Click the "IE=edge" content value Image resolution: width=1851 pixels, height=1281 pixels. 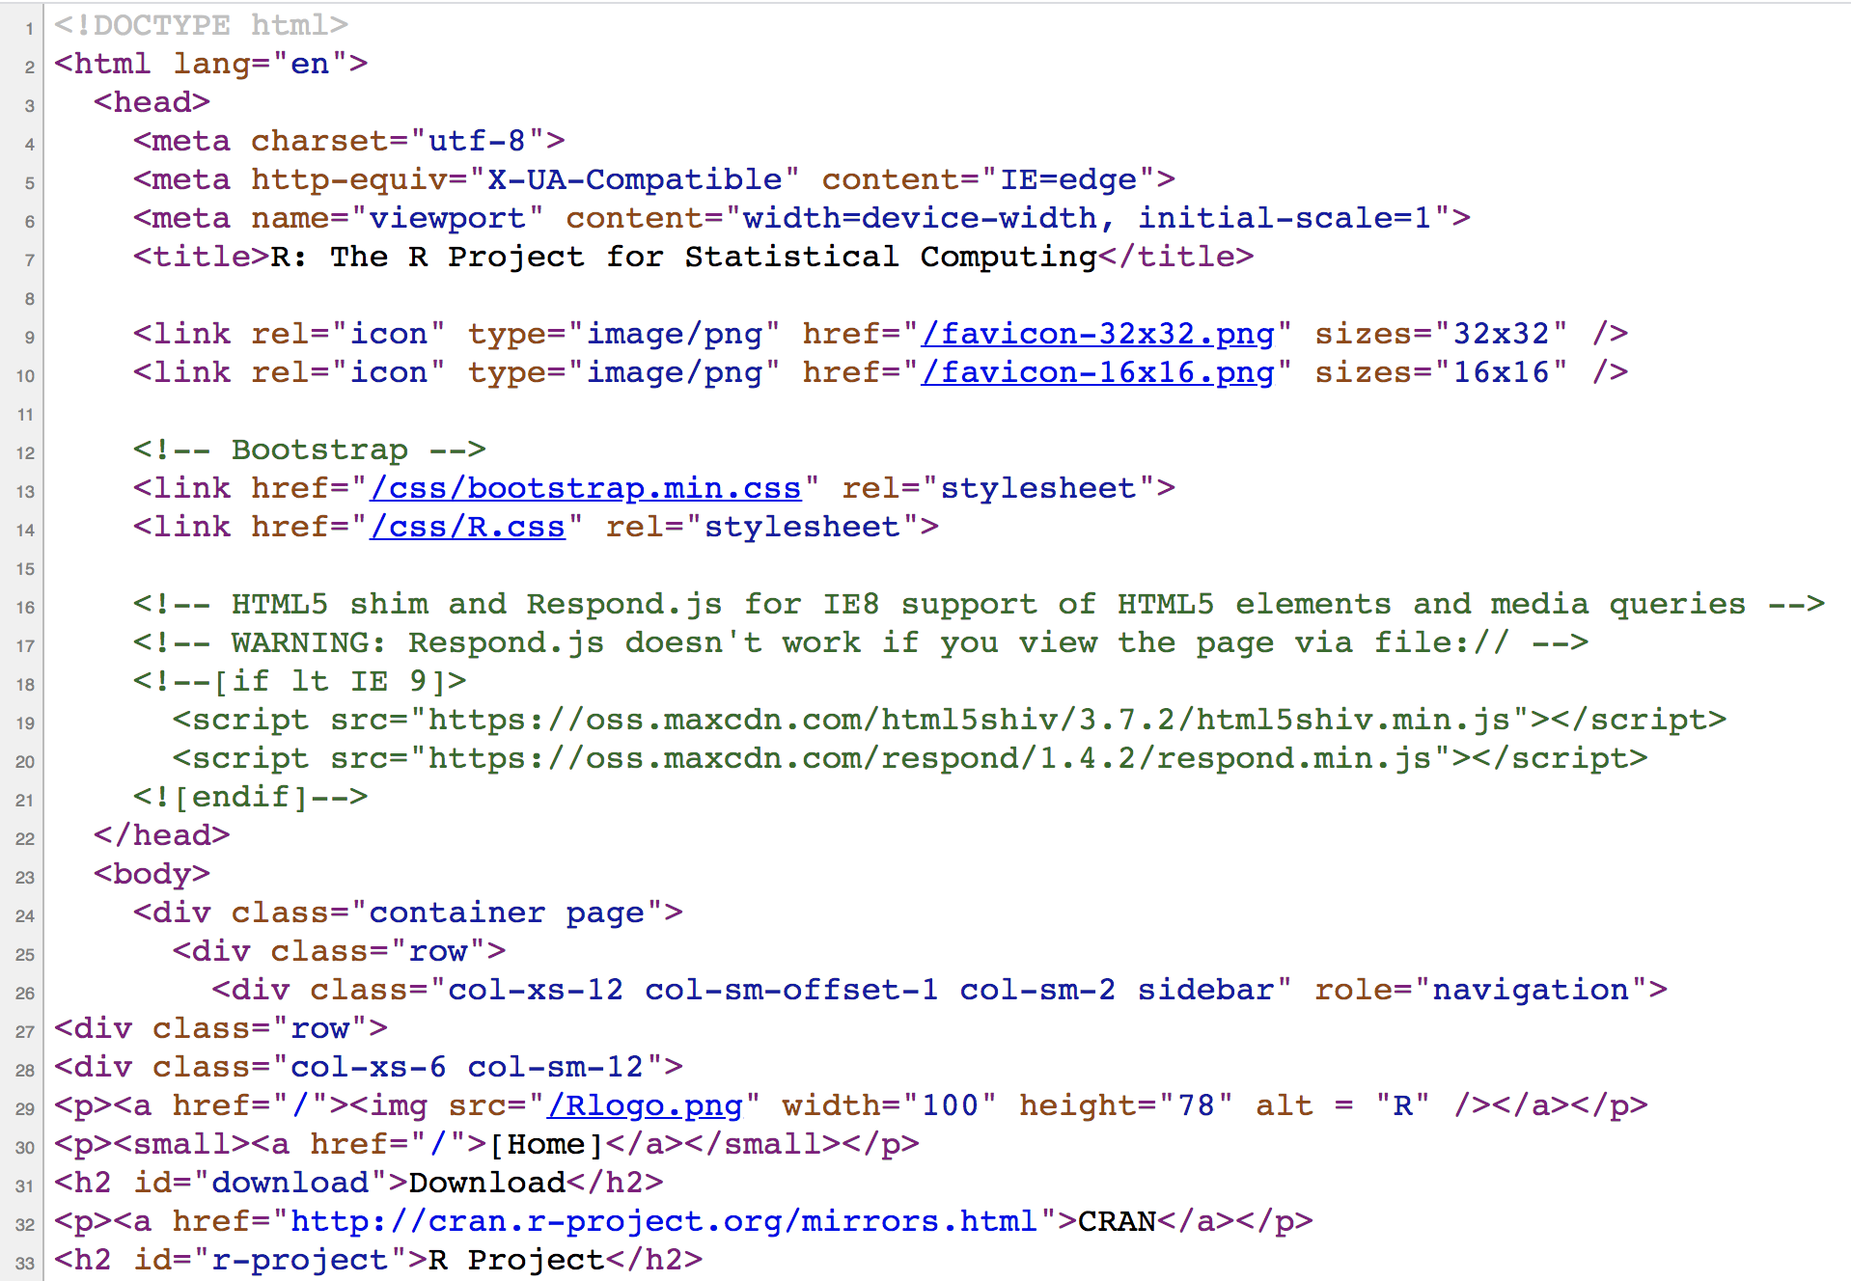[x=1068, y=179]
